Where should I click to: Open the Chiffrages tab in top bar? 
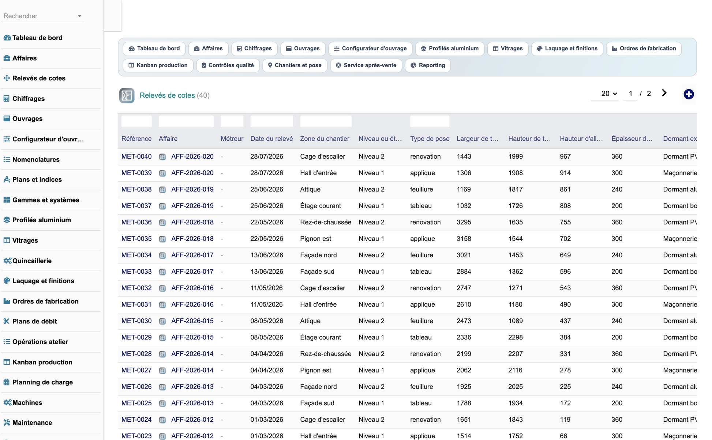click(254, 49)
